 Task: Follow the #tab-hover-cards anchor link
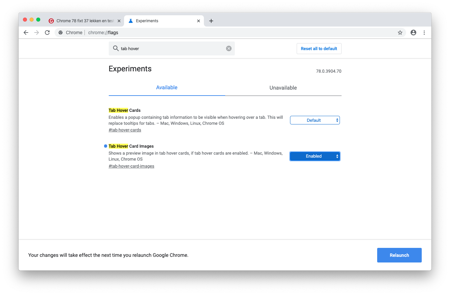125,130
